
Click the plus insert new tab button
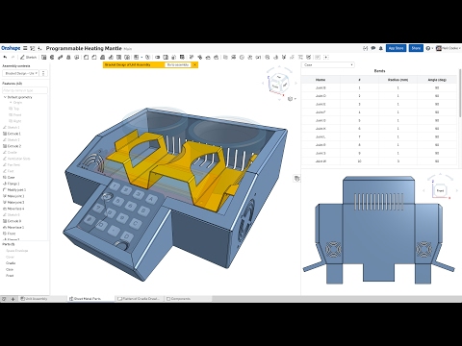pos(13,299)
